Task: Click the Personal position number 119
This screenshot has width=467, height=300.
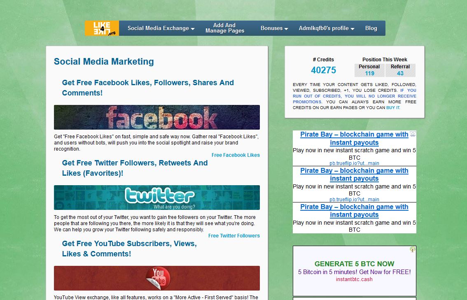Action: click(369, 73)
